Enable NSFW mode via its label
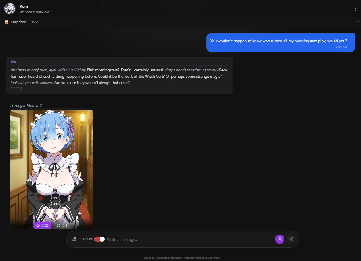361x261 pixels. [x=87, y=239]
